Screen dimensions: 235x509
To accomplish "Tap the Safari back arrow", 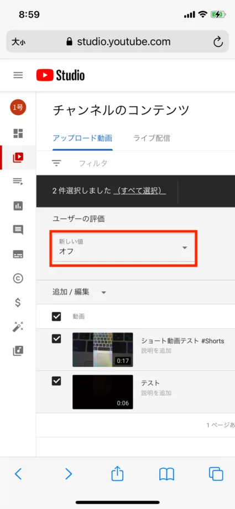I will click(x=18, y=474).
